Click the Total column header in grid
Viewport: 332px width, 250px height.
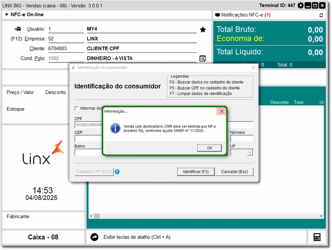pos(298,102)
